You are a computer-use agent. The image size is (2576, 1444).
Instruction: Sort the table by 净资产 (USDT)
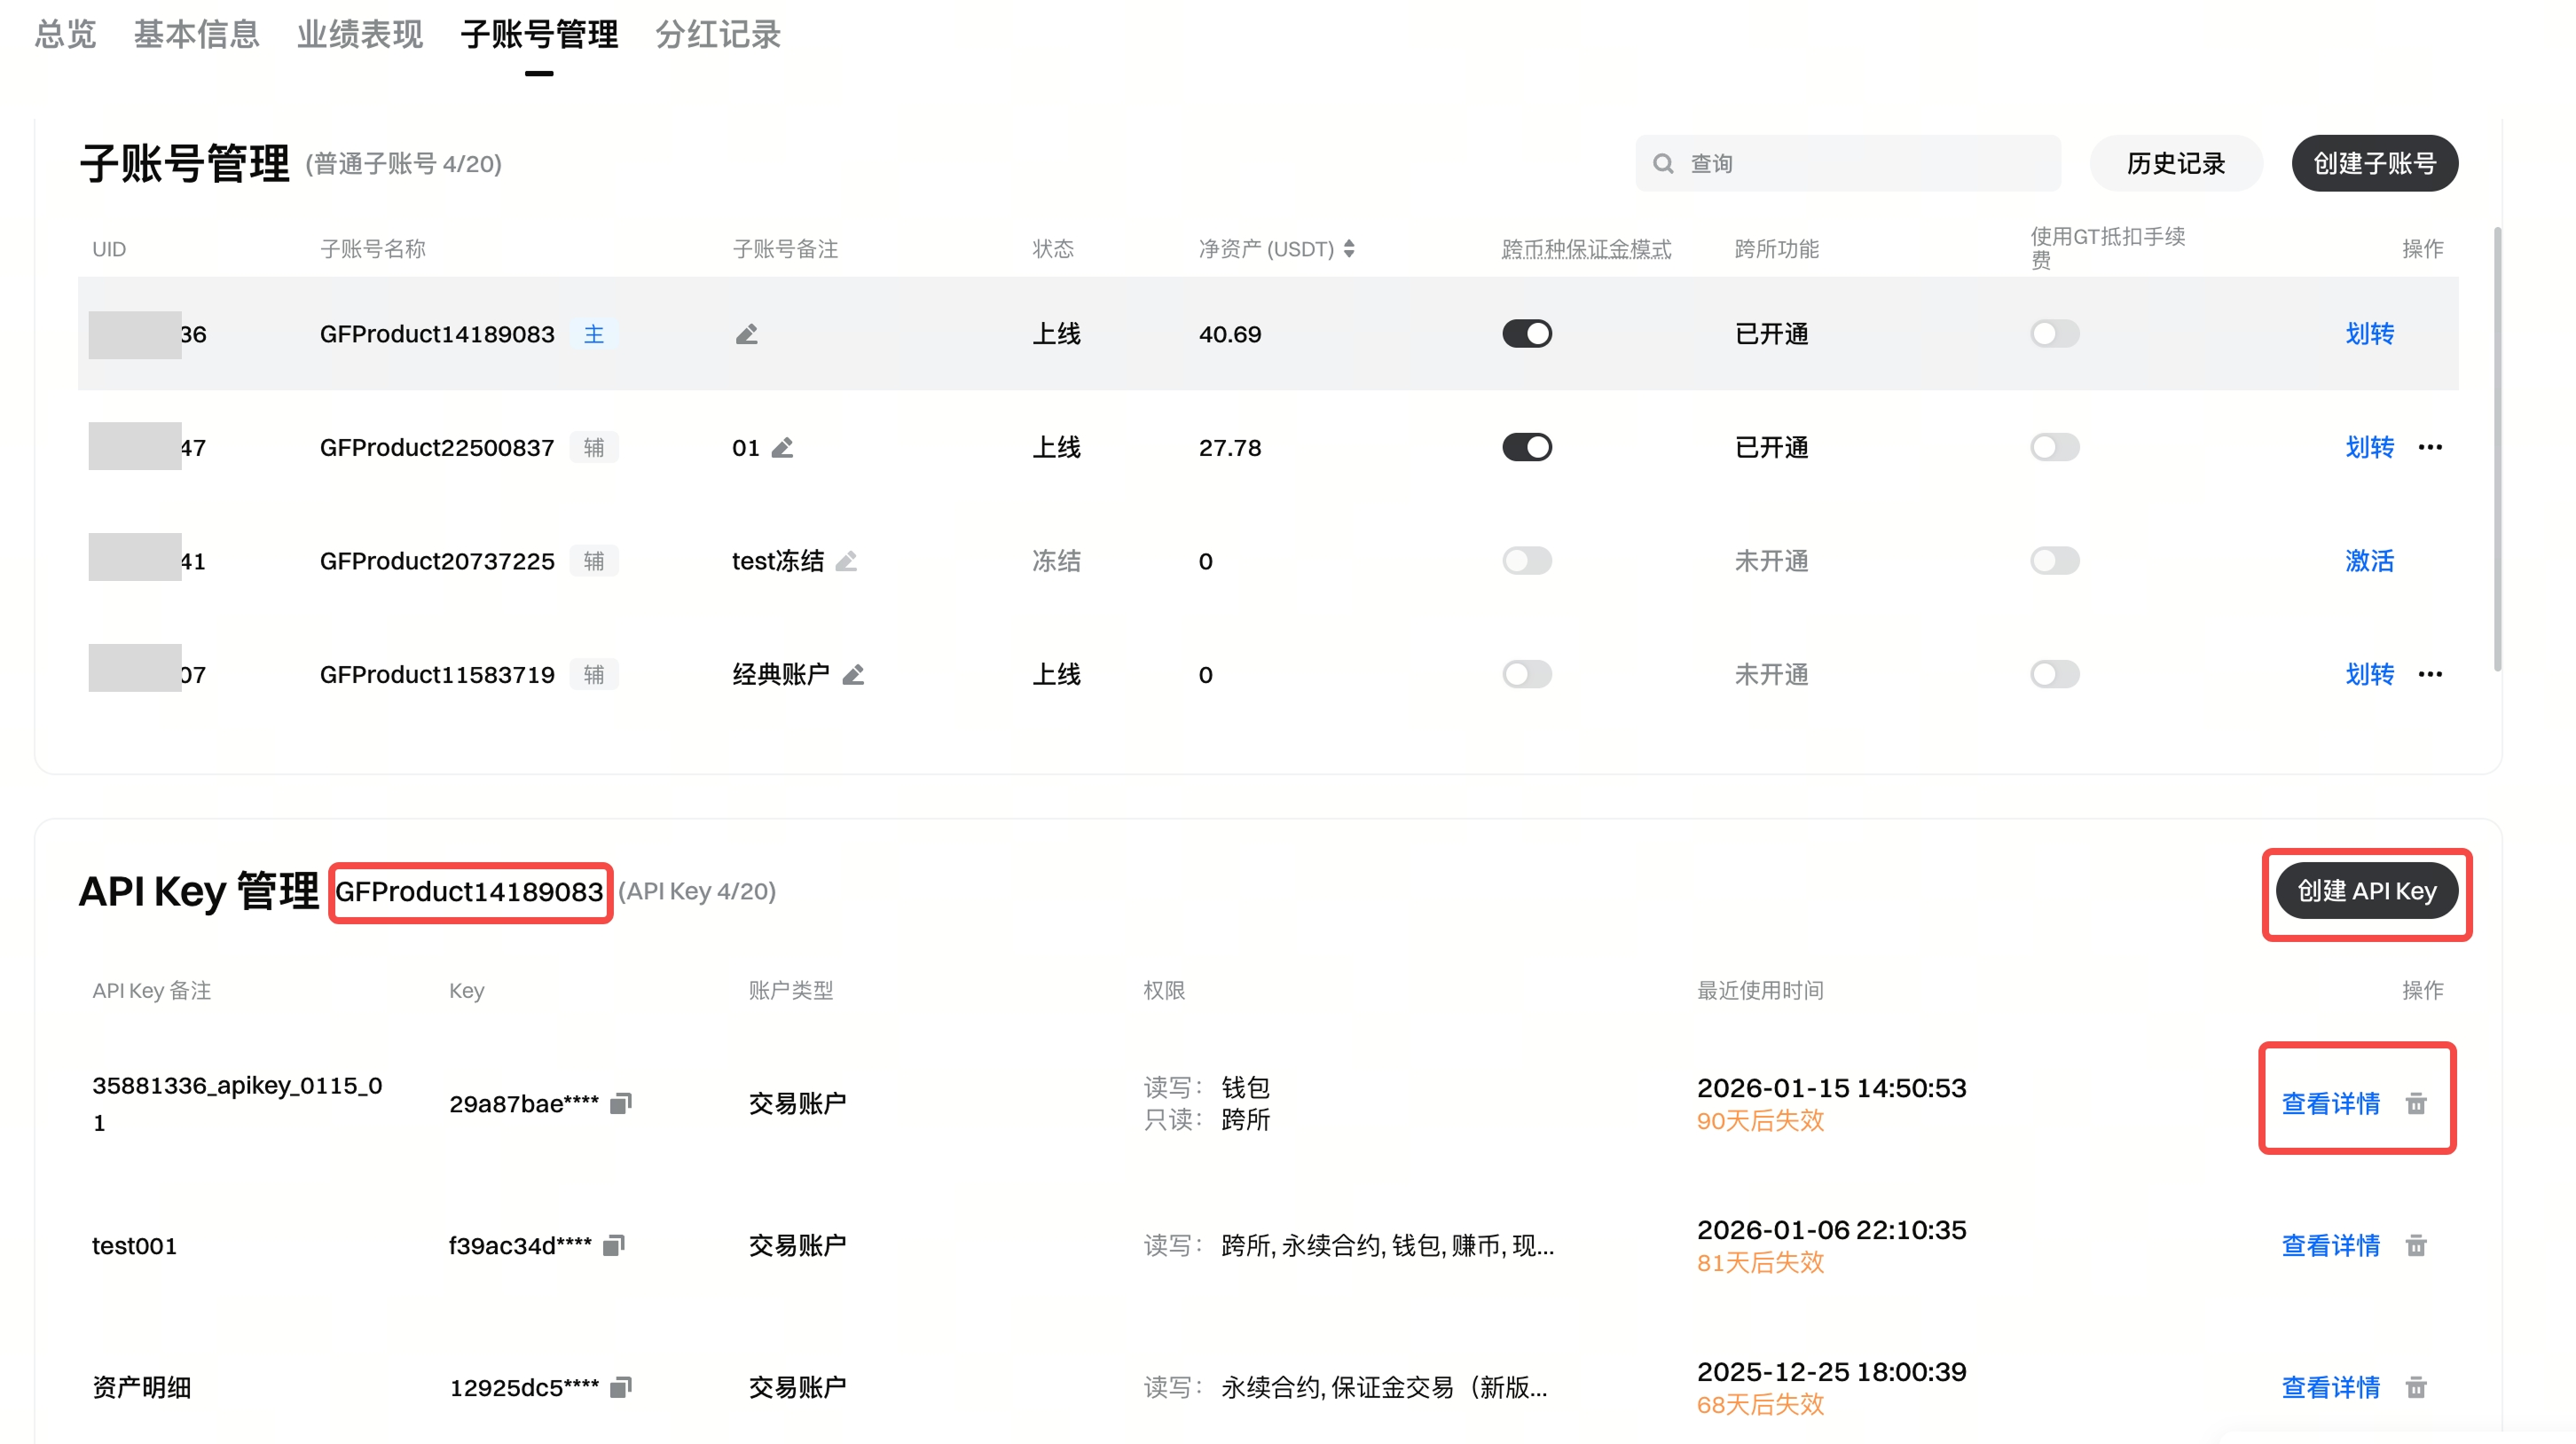[1352, 250]
